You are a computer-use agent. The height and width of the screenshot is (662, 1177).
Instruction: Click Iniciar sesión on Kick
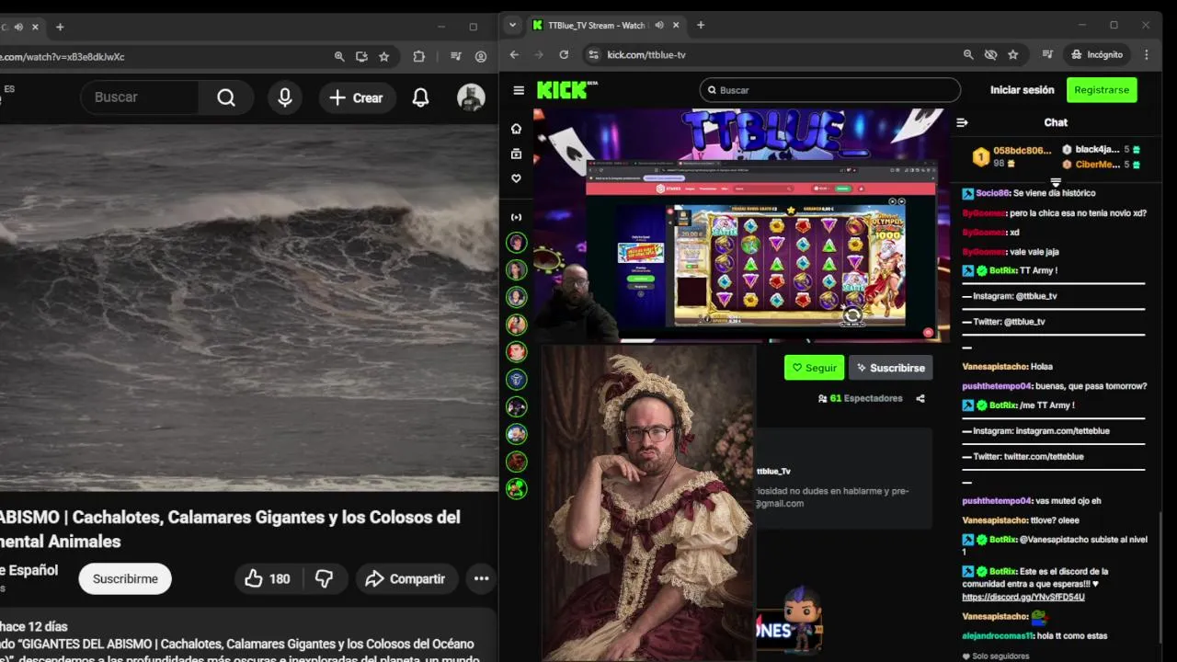pyautogui.click(x=1022, y=90)
